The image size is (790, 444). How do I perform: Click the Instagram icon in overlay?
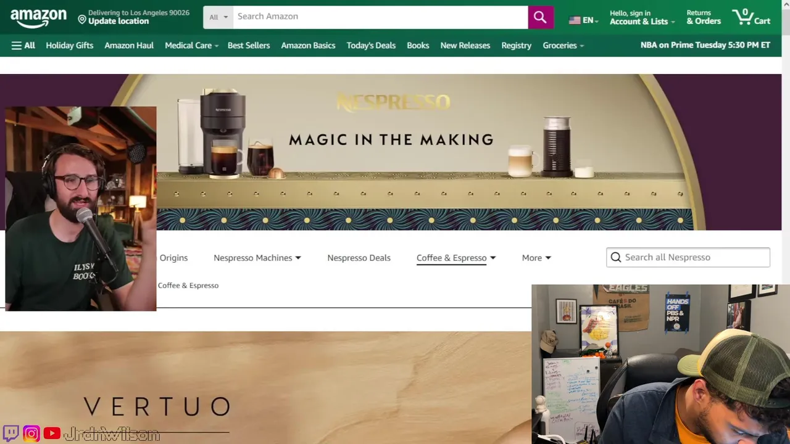31,434
